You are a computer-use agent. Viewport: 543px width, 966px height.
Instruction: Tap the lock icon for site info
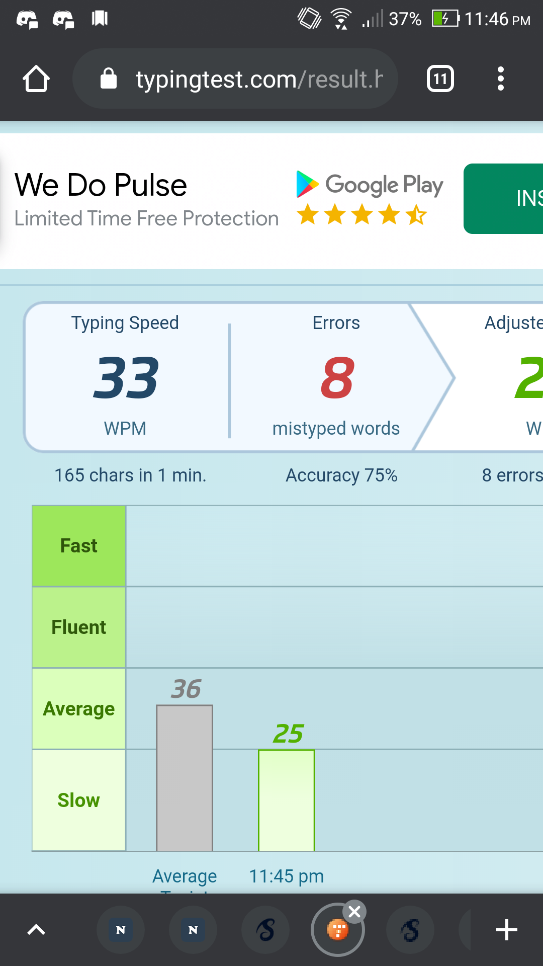(x=109, y=79)
